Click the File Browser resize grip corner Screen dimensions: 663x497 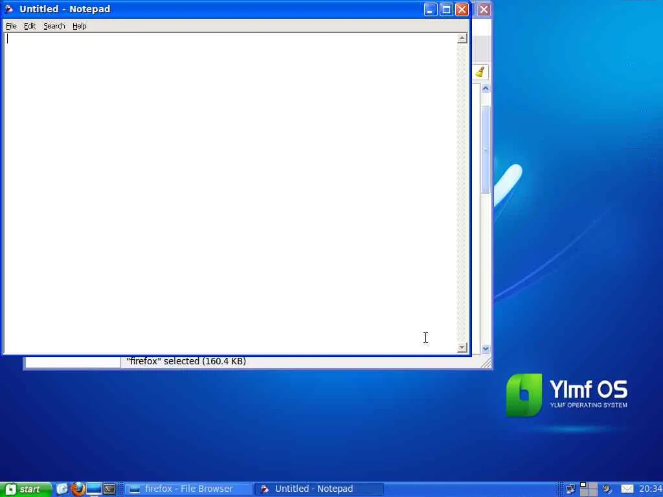(x=486, y=363)
